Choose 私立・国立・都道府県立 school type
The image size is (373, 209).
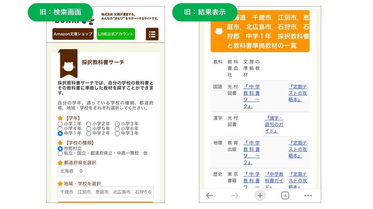click(60, 153)
